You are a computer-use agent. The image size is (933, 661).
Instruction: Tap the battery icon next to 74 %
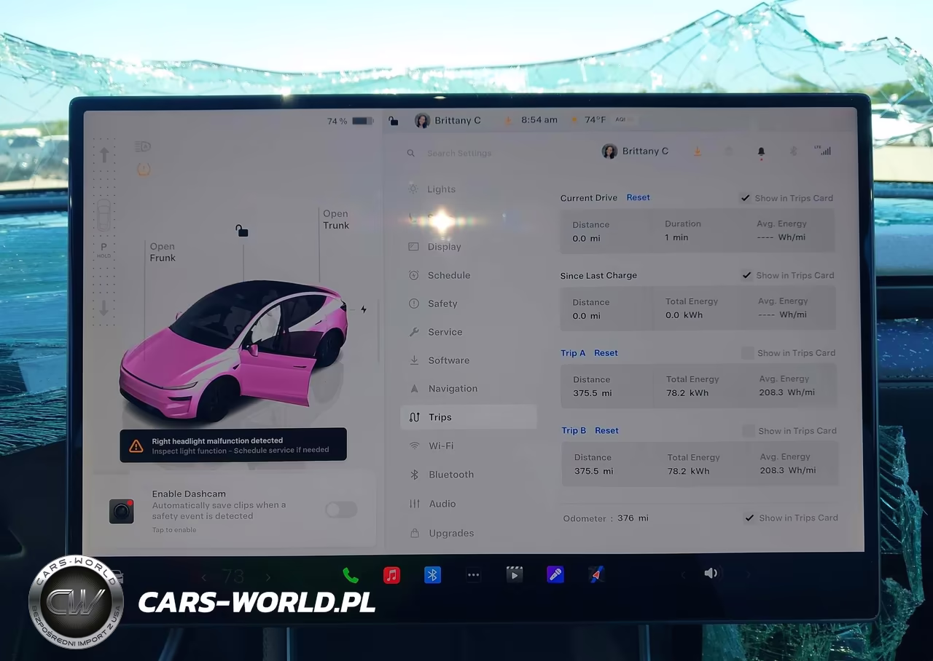pyautogui.click(x=363, y=121)
